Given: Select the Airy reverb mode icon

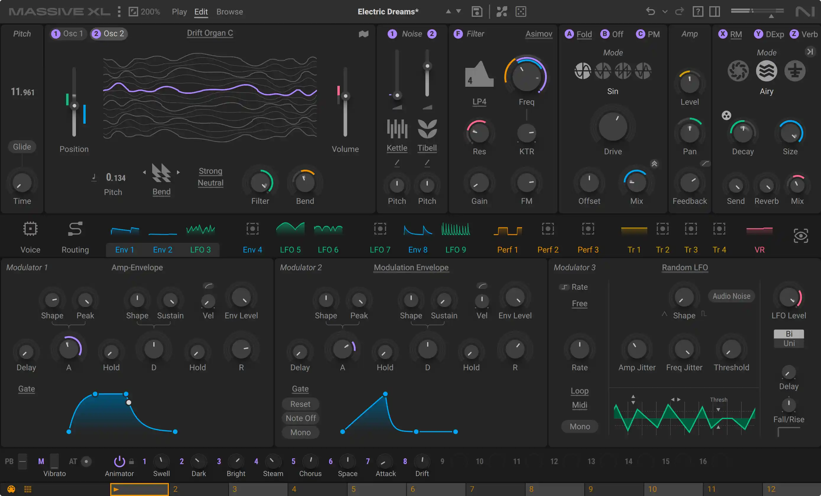Looking at the screenshot, I should pyautogui.click(x=766, y=71).
